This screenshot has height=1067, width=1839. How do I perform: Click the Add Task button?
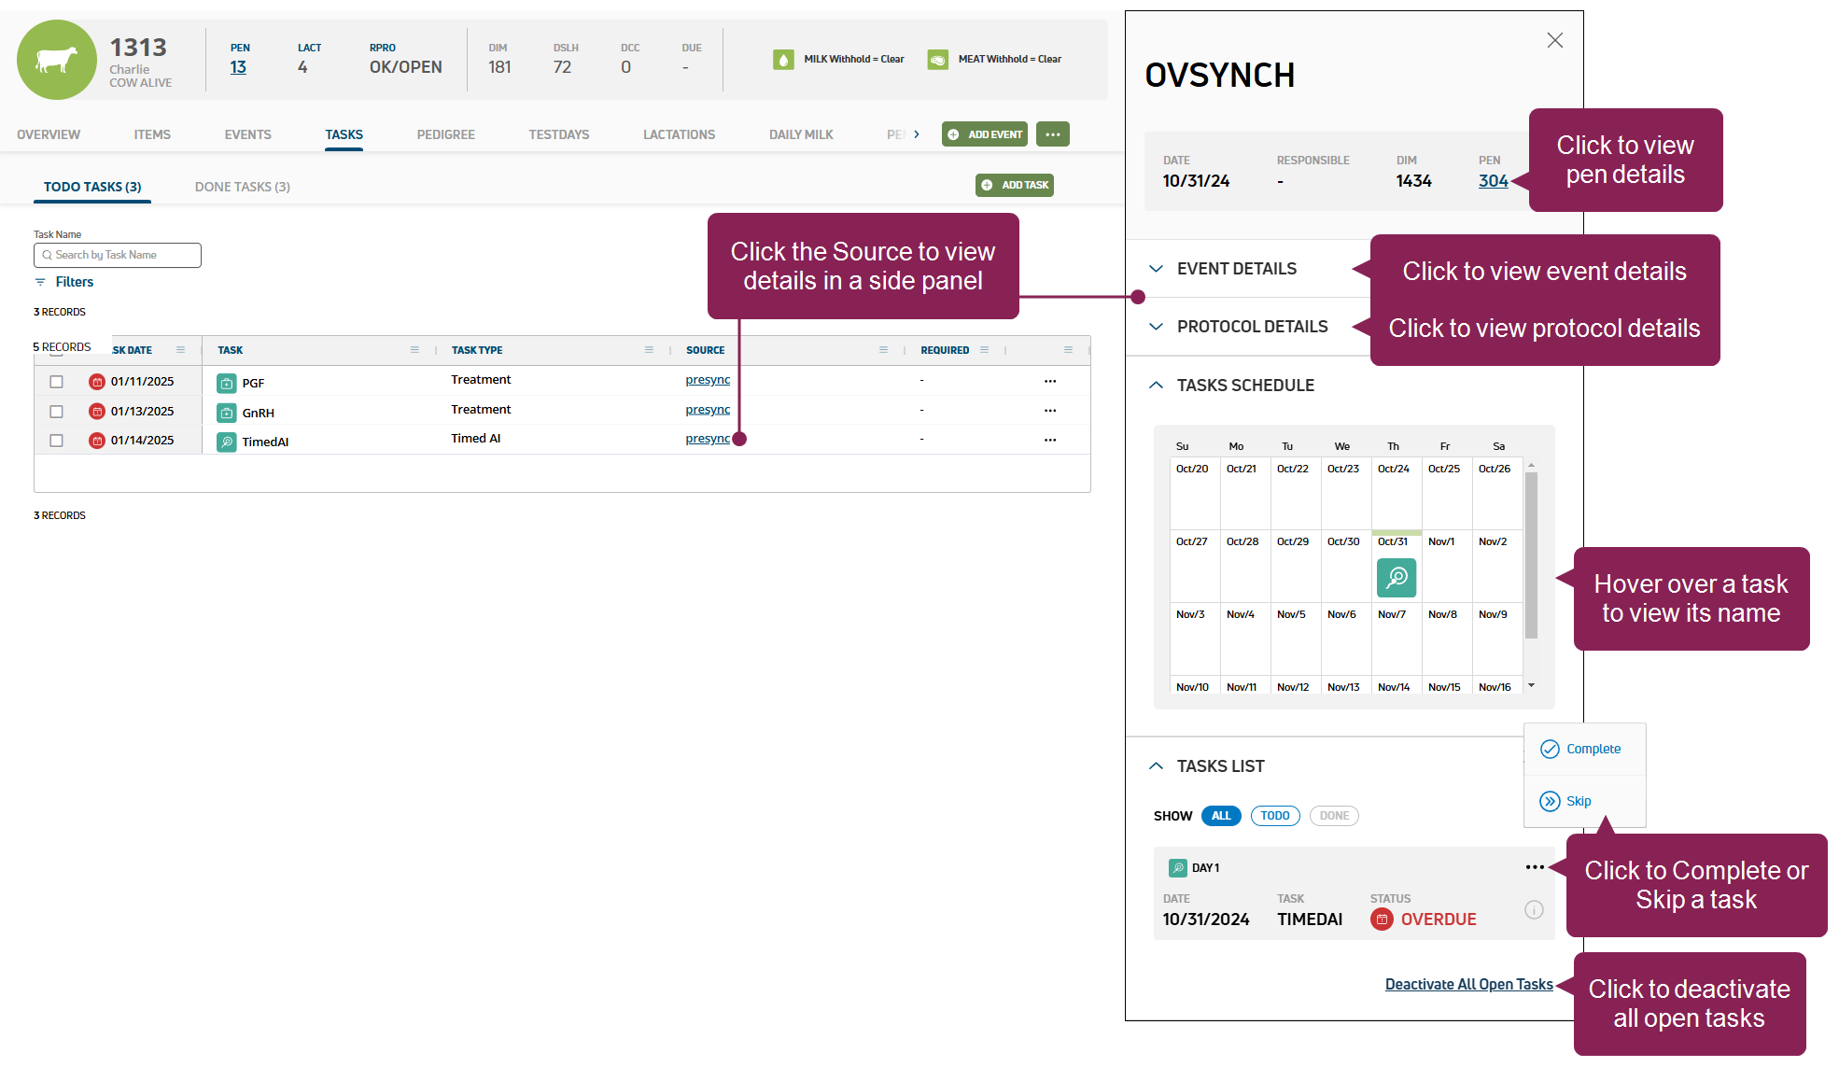1015,185
